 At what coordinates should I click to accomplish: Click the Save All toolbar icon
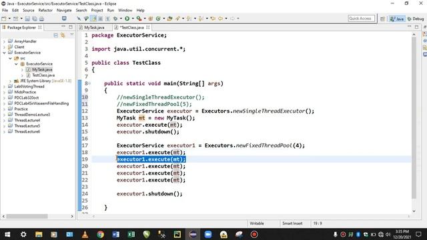point(35,19)
